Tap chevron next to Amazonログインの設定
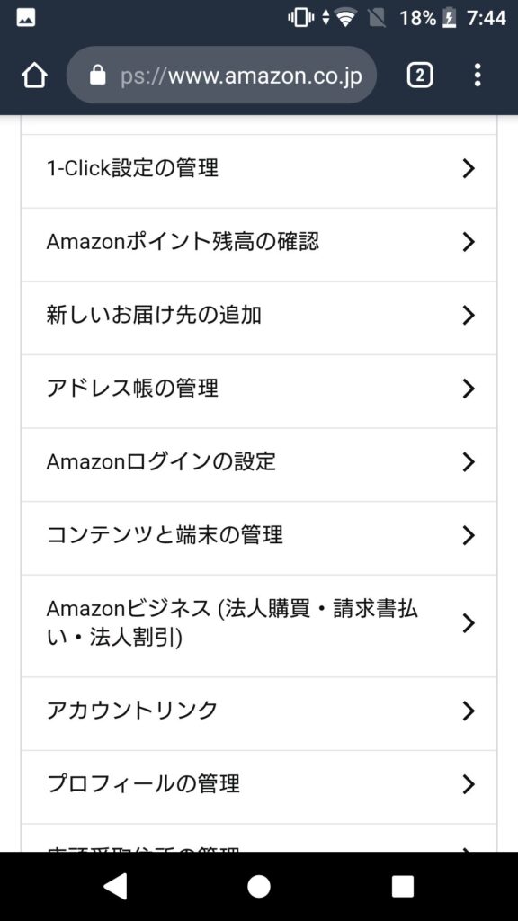The image size is (518, 921). tap(468, 462)
